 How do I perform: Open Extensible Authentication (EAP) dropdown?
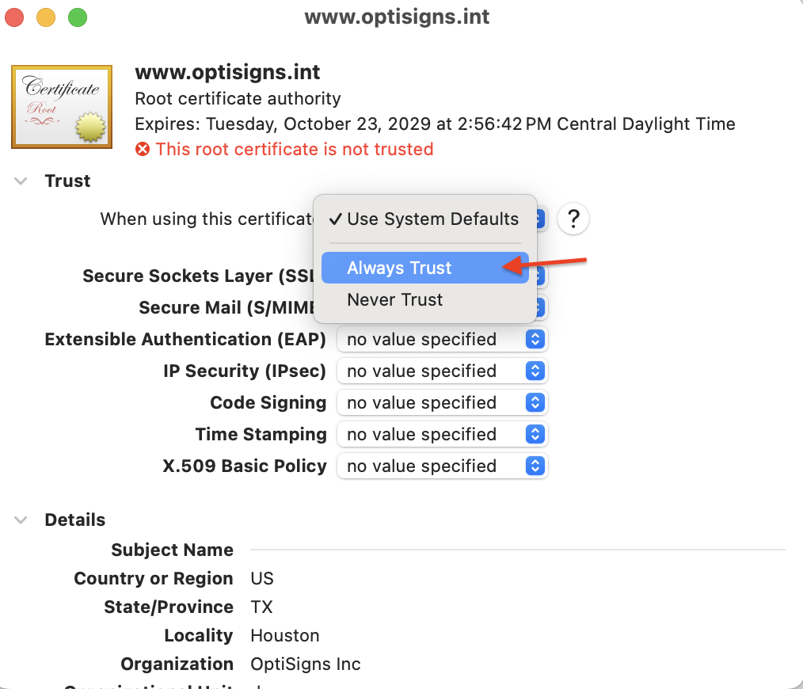[443, 339]
